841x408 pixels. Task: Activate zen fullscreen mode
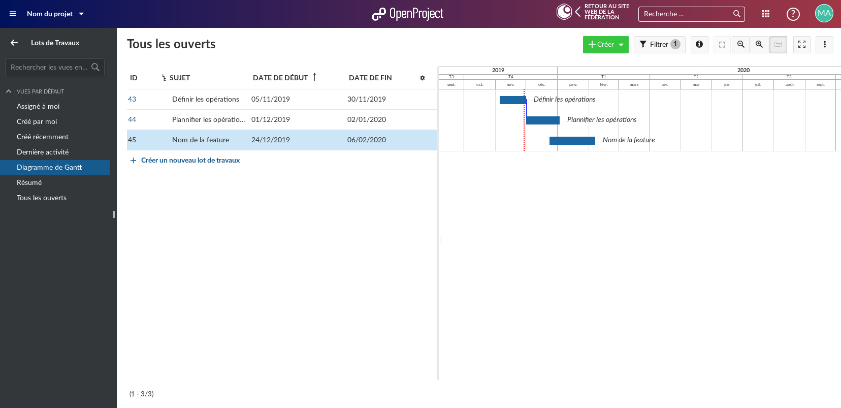click(x=802, y=45)
